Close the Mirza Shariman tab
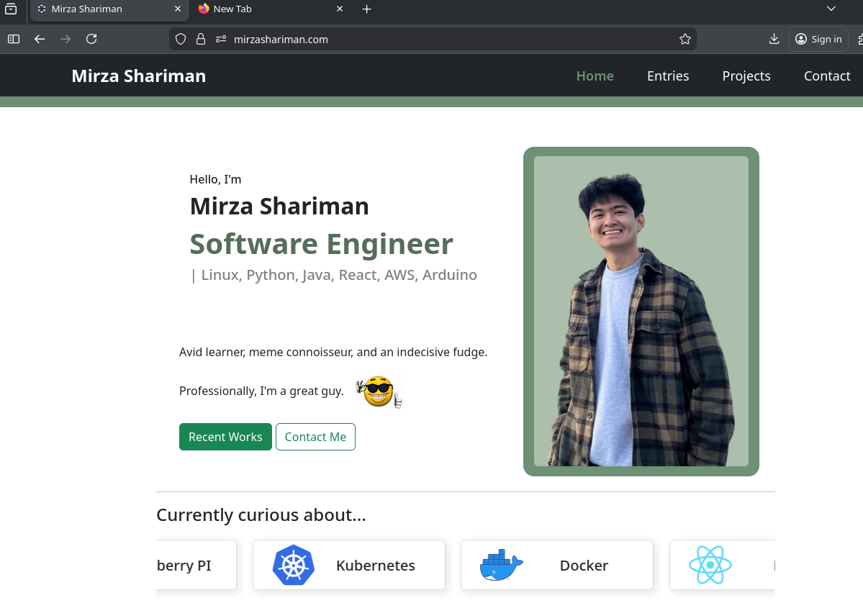863x603 pixels. (178, 9)
